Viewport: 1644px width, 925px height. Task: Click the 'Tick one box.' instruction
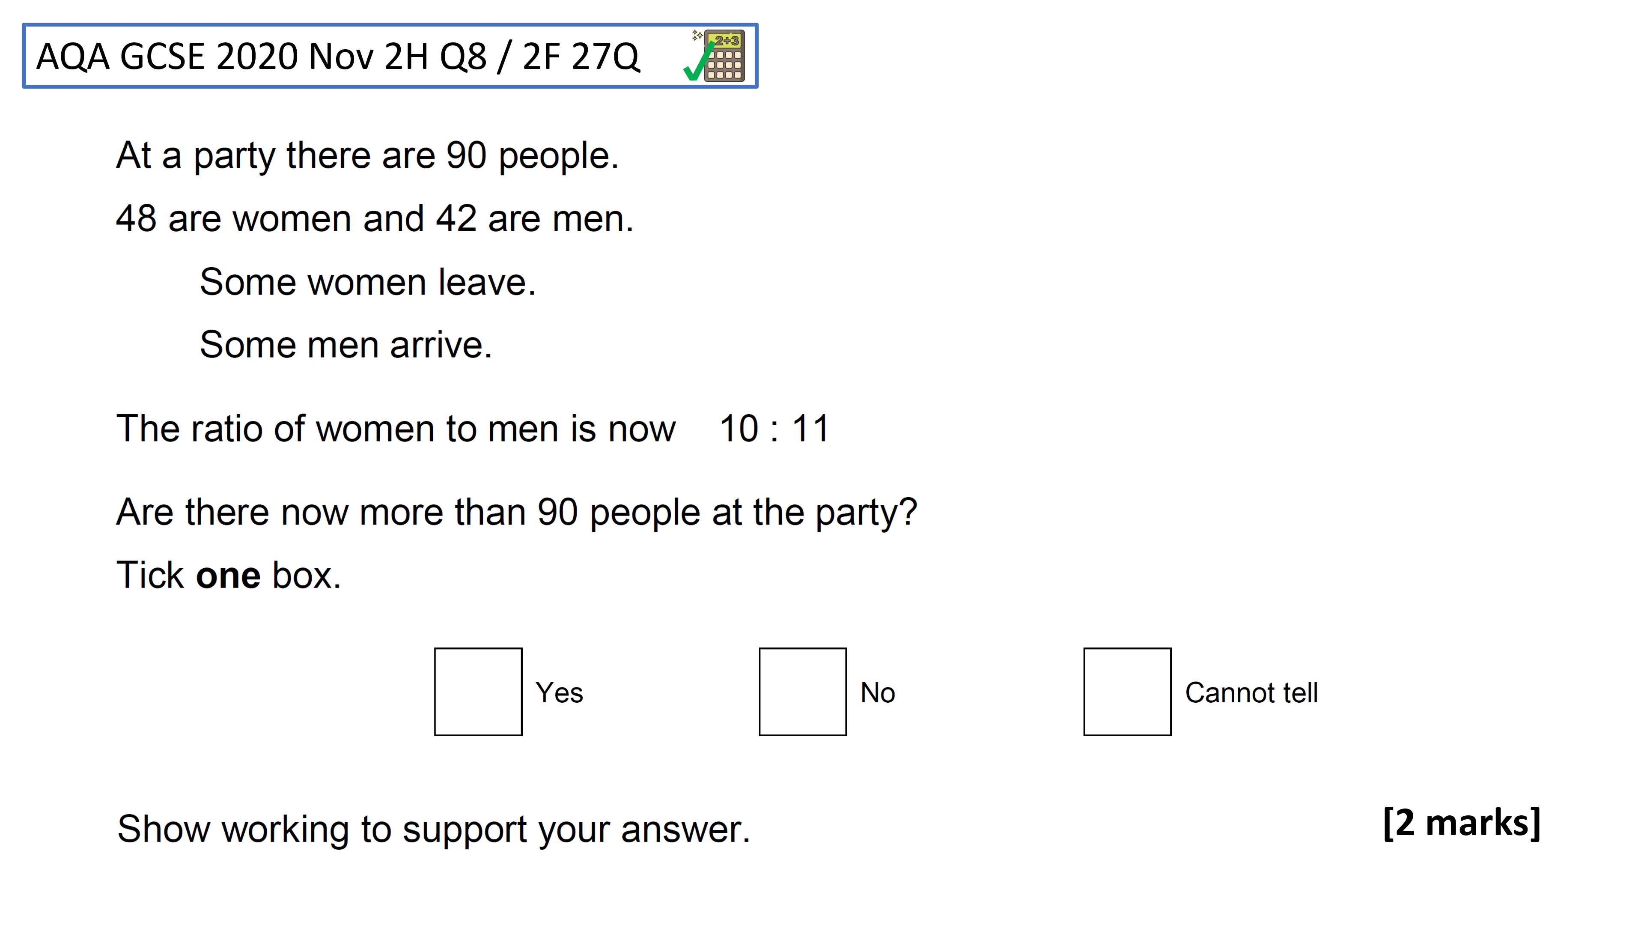point(229,575)
